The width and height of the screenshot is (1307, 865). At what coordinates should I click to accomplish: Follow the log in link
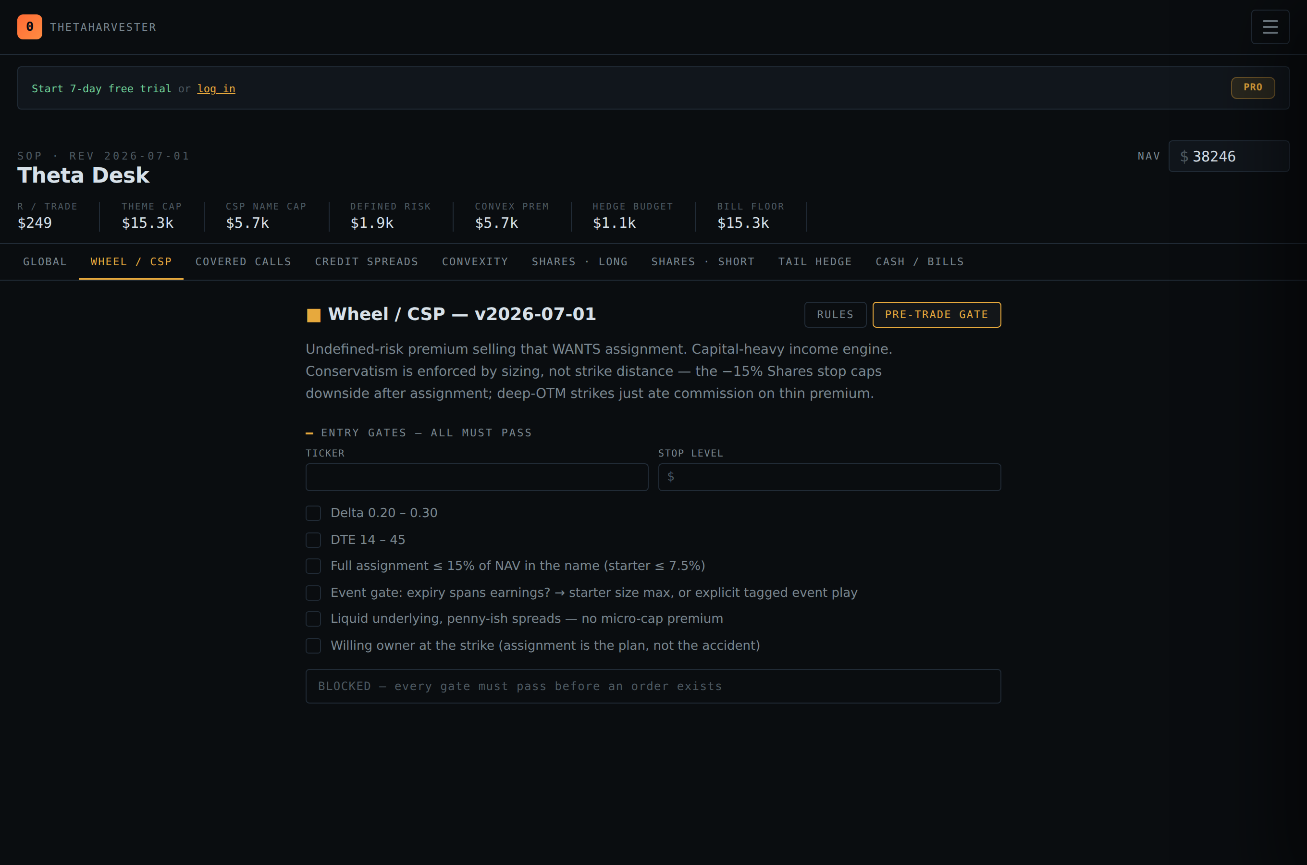click(x=216, y=89)
